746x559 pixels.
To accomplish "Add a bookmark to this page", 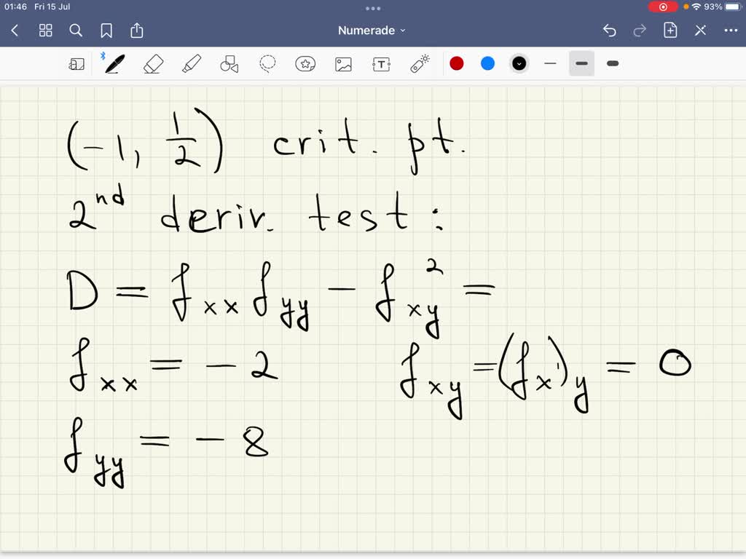I will pos(106,30).
